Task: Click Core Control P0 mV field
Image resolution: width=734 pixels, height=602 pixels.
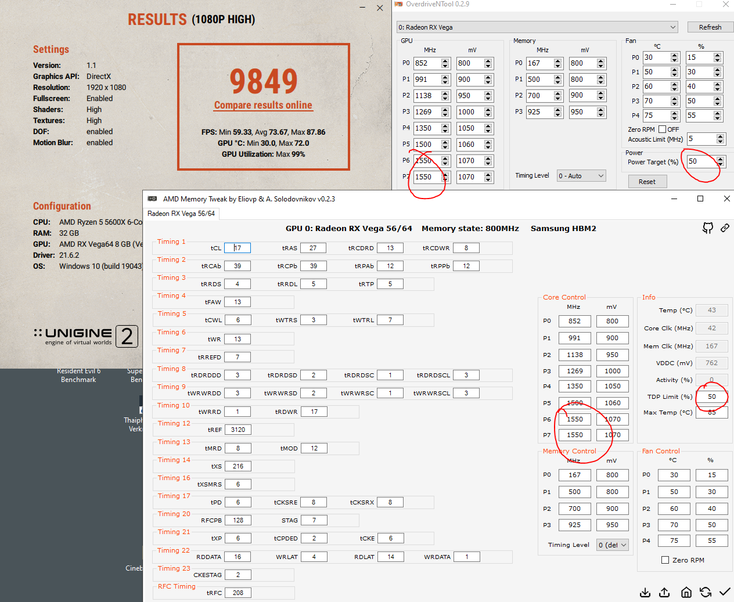Action: click(x=613, y=321)
